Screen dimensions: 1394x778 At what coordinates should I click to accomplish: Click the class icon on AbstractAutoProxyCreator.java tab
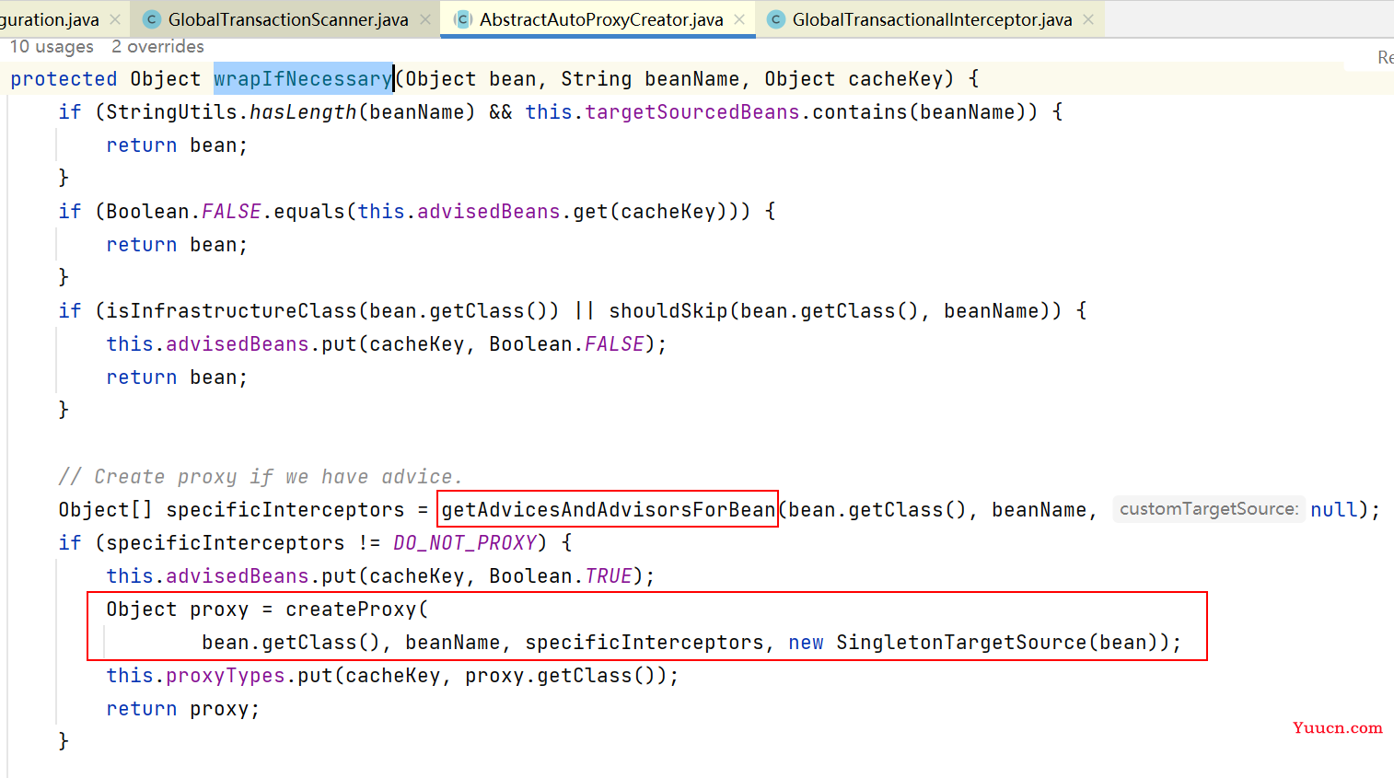click(x=463, y=19)
